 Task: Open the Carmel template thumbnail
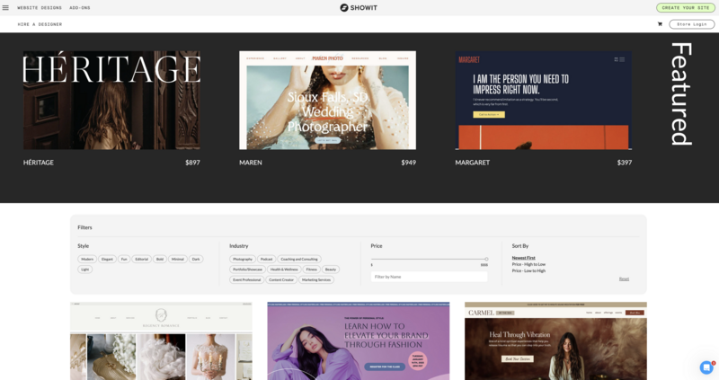point(555,341)
